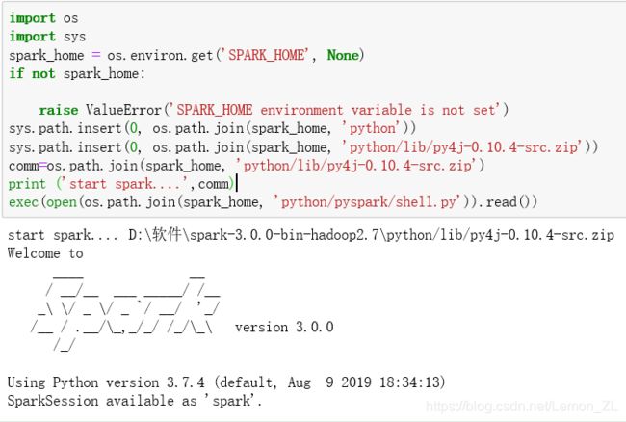Click the 'Using Python version 3.7.4' line
This screenshot has height=422, width=626.
coord(226,382)
